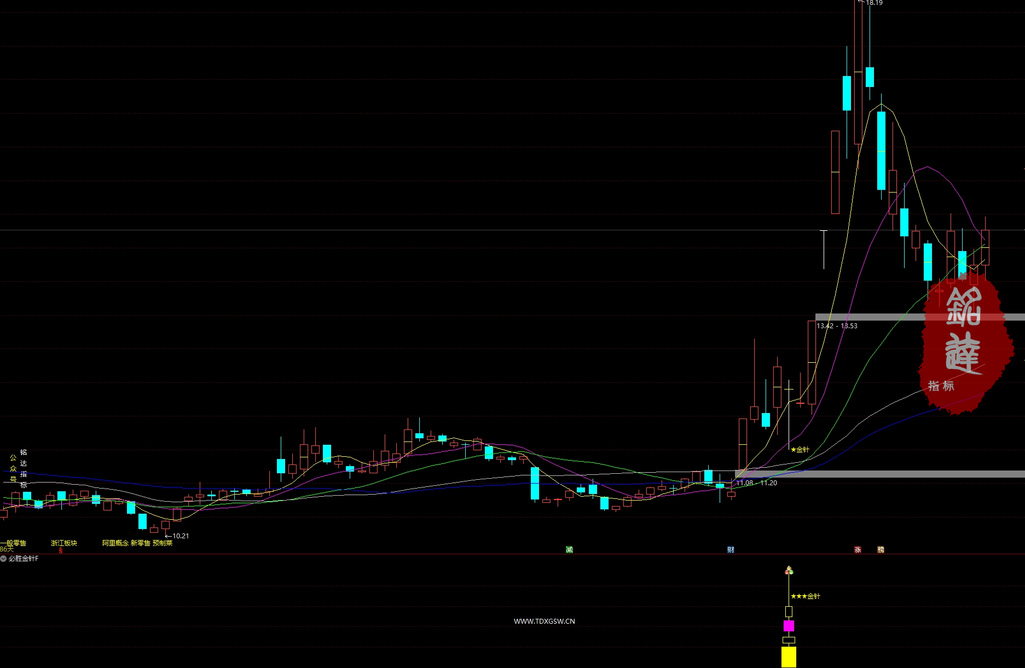The width and height of the screenshot is (1025, 668).
Task: Click the 18.19 high price label
Action: click(x=874, y=3)
